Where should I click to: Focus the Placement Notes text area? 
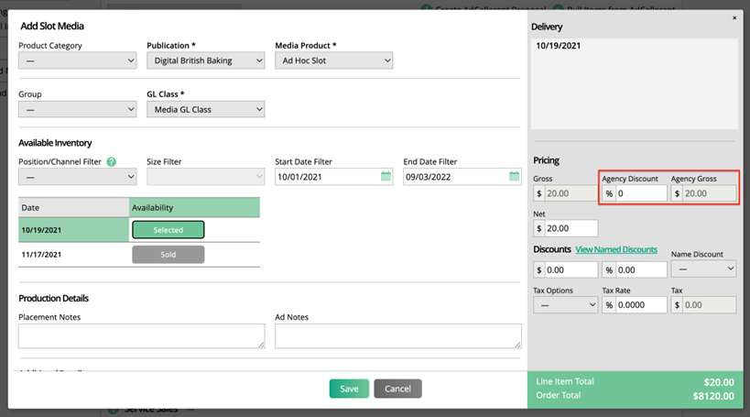coord(141,336)
